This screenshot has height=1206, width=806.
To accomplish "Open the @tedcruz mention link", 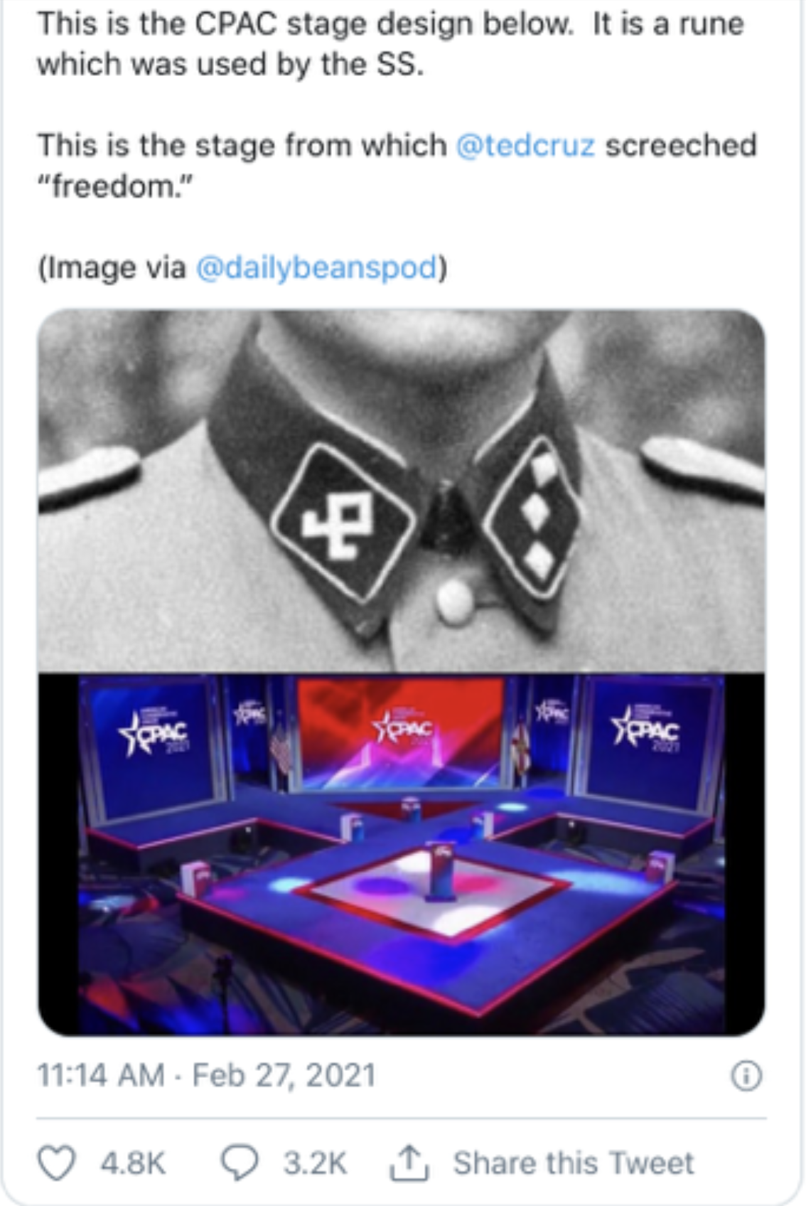I will point(525,146).
